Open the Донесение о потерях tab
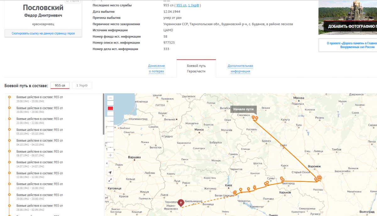This screenshot has width=377, height=216. pos(156,68)
